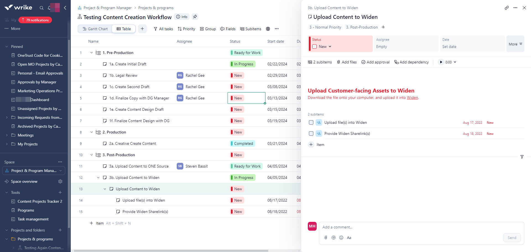Open the Completed status on Creative Create Content
This screenshot has height=252, width=531.
pos(243,143)
